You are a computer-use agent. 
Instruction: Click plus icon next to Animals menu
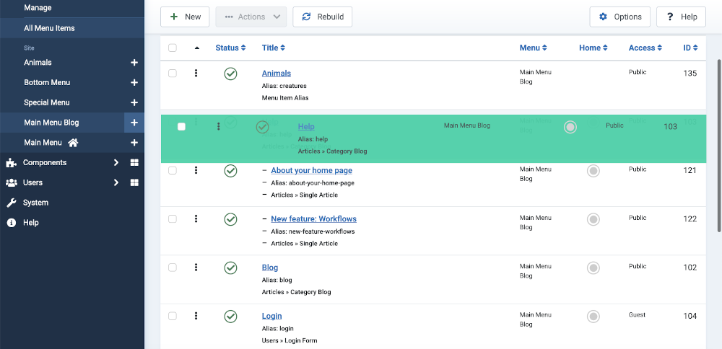pyautogui.click(x=134, y=63)
